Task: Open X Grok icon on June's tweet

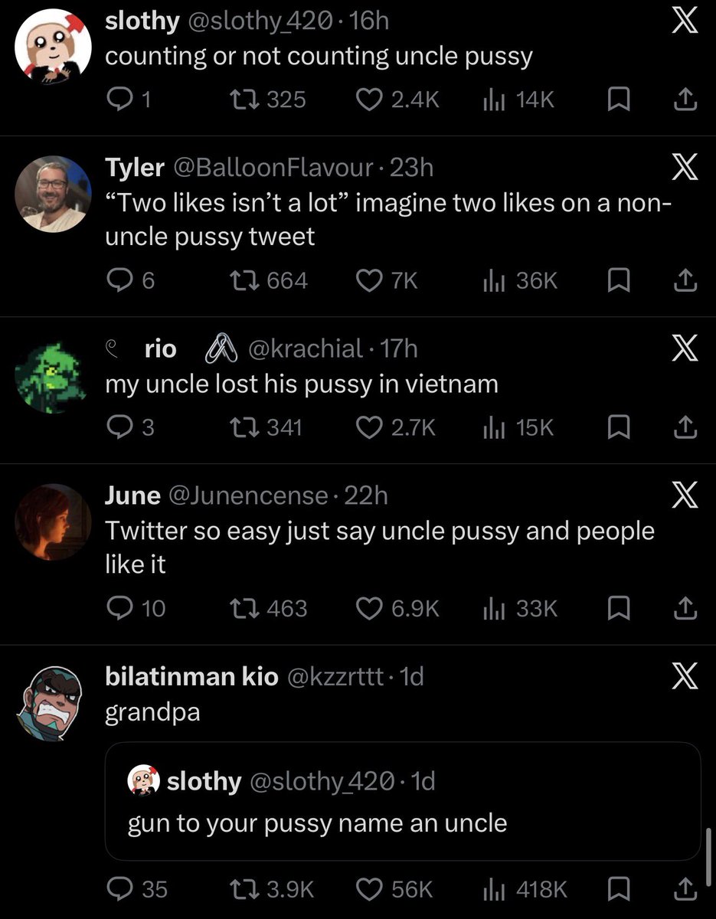Action: (683, 497)
